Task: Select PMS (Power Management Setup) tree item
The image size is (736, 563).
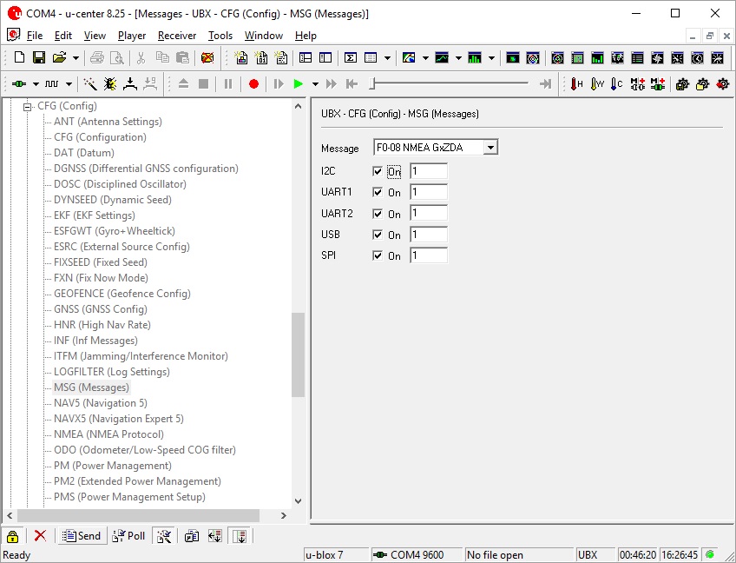Action: 129,497
